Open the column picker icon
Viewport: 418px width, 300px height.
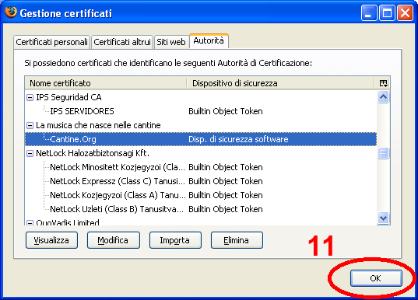(x=383, y=83)
